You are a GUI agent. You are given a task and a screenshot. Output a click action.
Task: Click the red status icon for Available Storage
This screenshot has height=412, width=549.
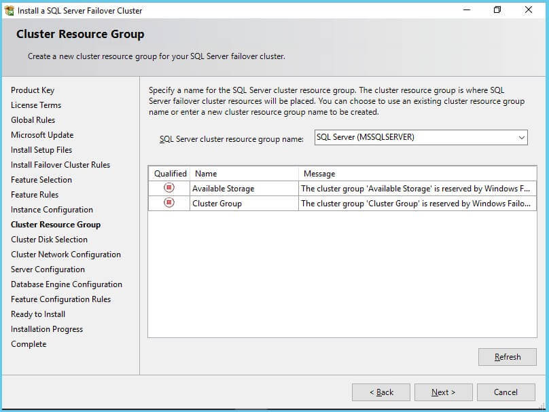coord(169,188)
